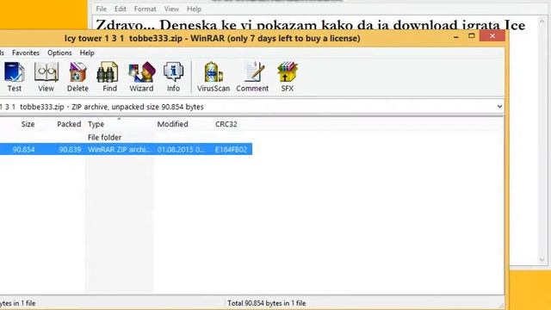Screen dimensions: 551x310
Task: Open the View toolbar icon
Action: point(46,77)
